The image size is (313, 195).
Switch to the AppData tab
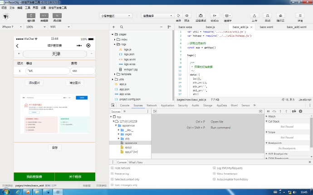pyautogui.click(x=221, y=105)
